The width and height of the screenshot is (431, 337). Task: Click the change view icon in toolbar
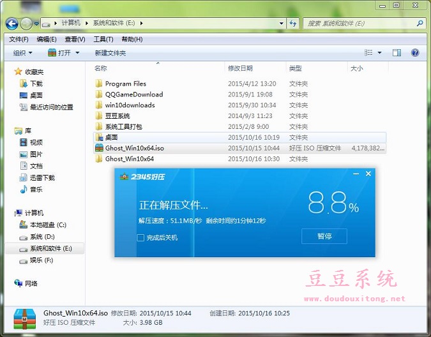point(367,53)
